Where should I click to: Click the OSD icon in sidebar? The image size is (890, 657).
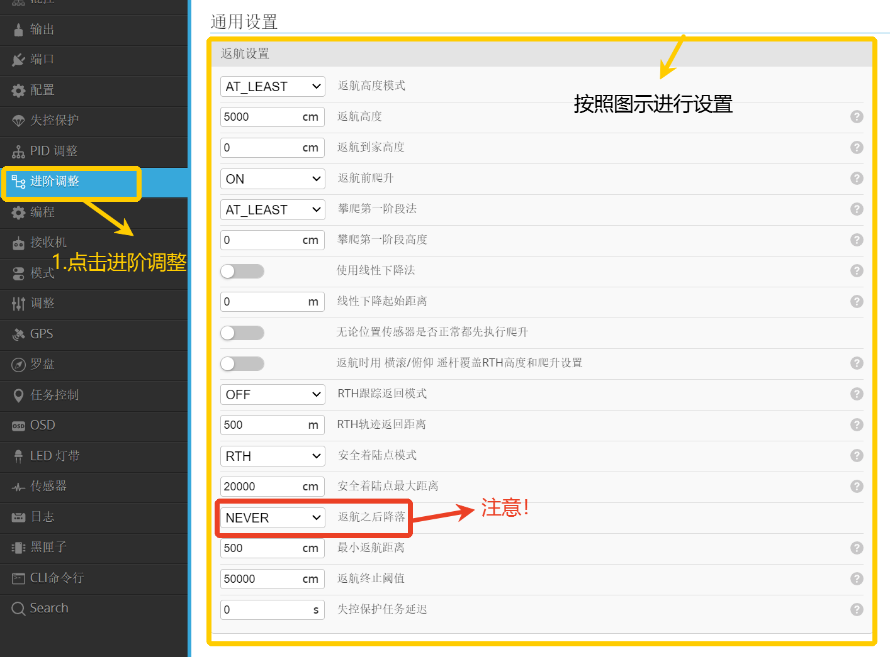point(18,426)
